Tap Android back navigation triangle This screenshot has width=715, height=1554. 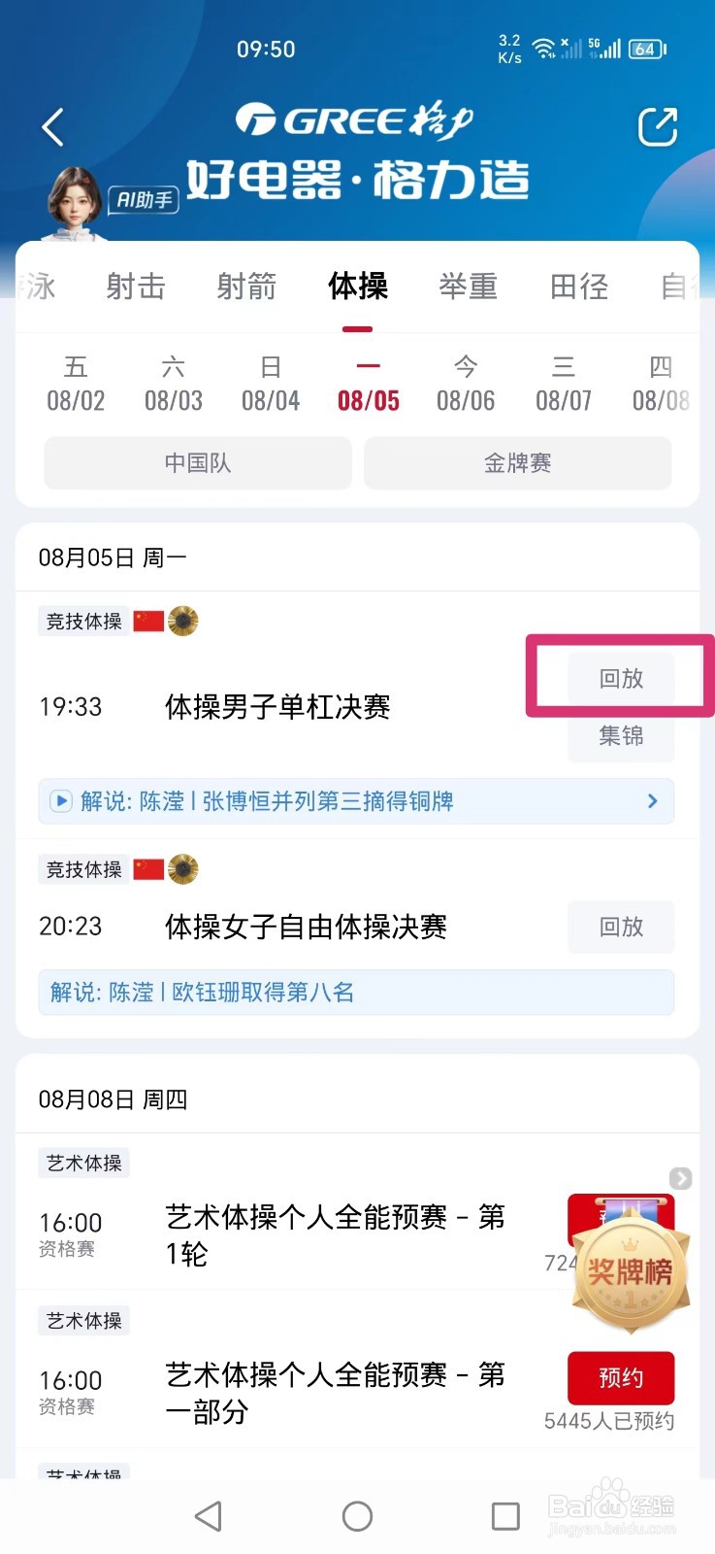pos(209,1516)
